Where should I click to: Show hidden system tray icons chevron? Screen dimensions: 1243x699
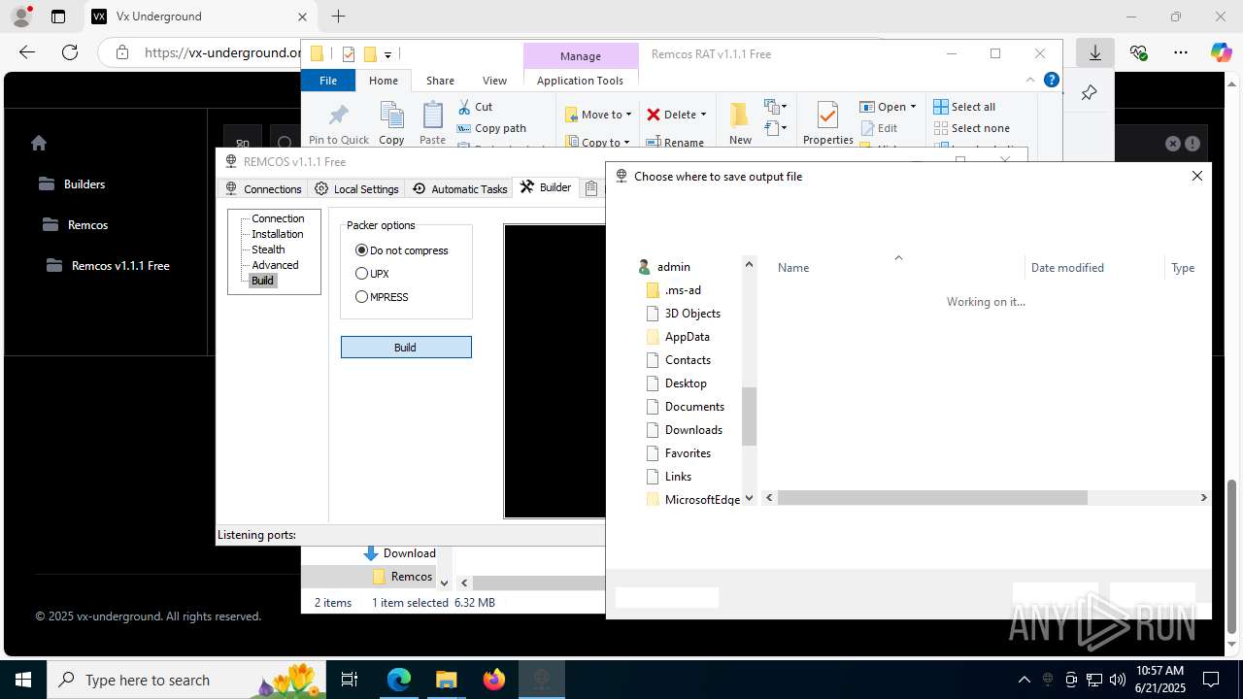(1024, 680)
